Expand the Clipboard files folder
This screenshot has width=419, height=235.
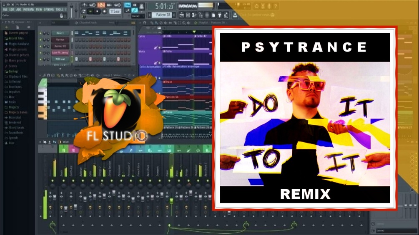[16, 77]
